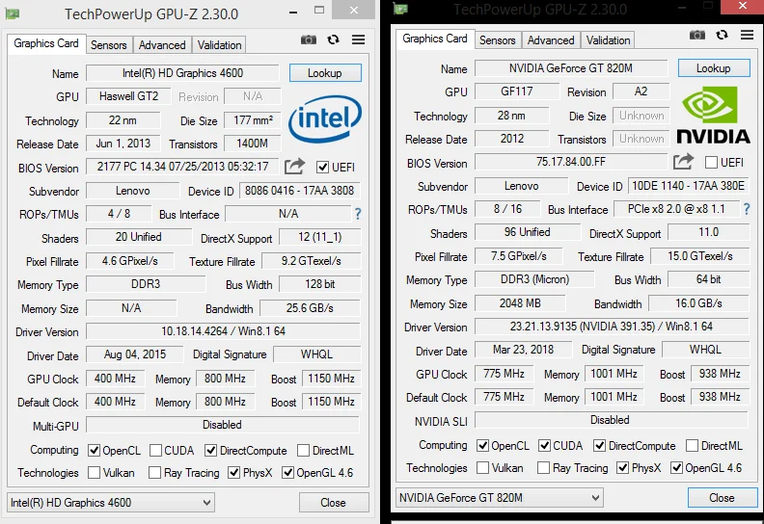This screenshot has width=764, height=524.
Task: Click the Device ID field 8086 0416 - 17AA 3808
Action: pyautogui.click(x=300, y=191)
